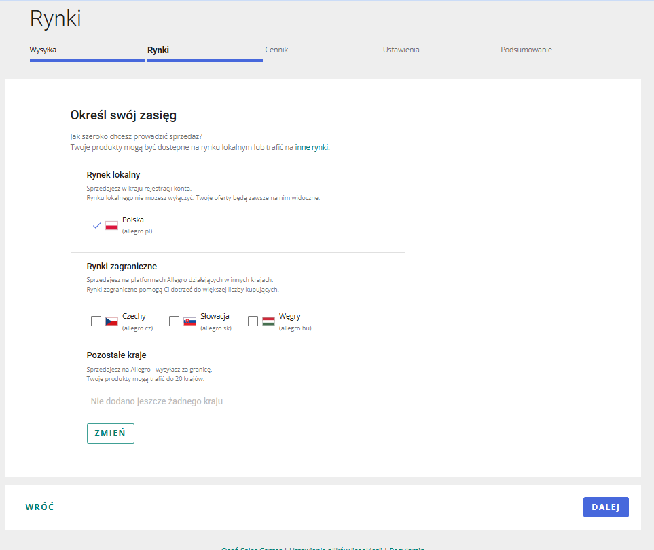Click the checkmark icon beside Polska
Image resolution: width=654 pixels, height=550 pixels.
tap(96, 225)
